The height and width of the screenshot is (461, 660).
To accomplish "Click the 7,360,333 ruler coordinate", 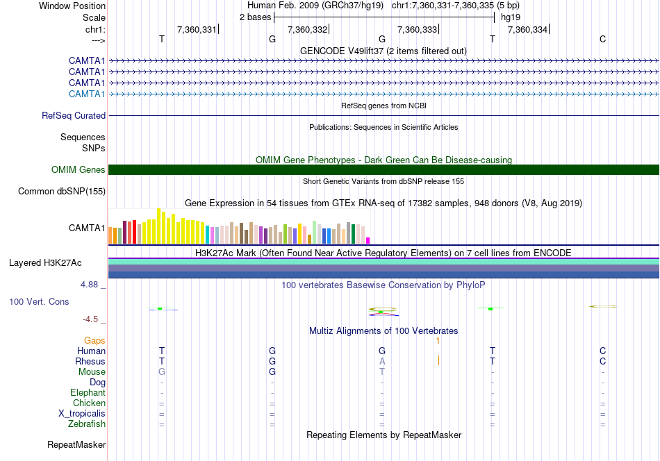I will (x=417, y=29).
